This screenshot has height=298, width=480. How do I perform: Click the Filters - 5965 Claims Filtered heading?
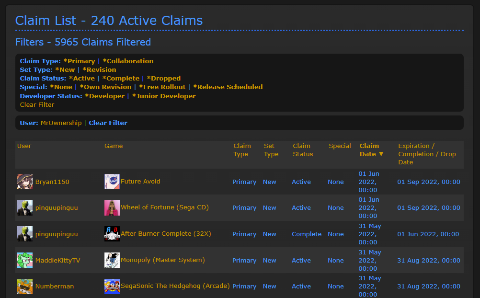[83, 42]
